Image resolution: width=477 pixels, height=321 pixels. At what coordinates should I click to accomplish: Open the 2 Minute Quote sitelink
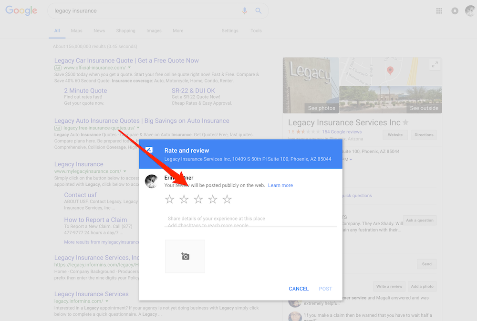click(x=85, y=90)
